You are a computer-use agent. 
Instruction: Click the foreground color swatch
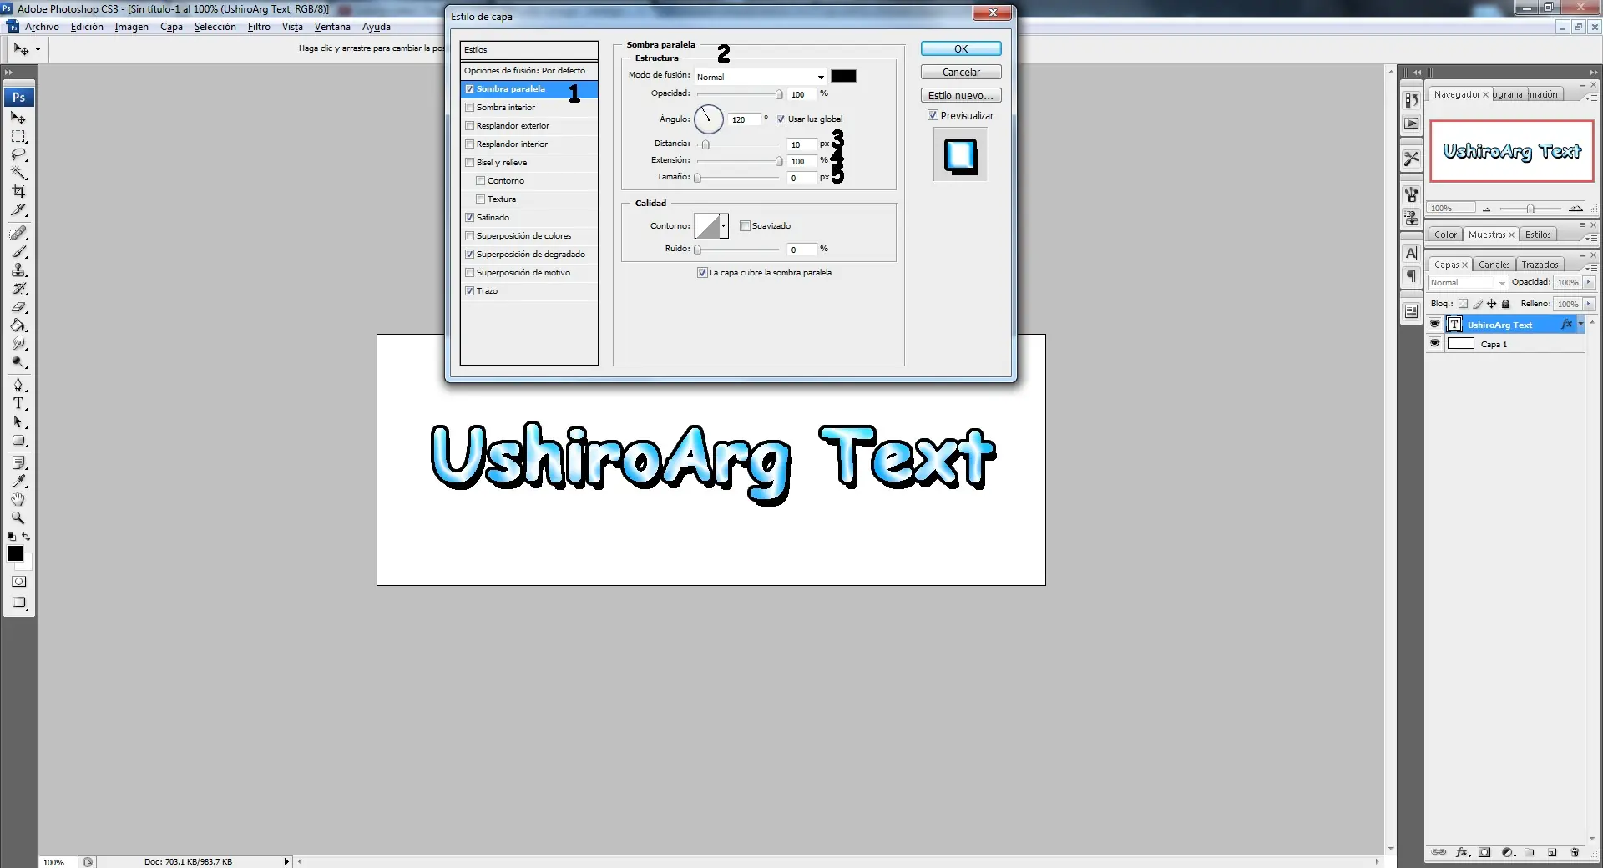coord(15,553)
